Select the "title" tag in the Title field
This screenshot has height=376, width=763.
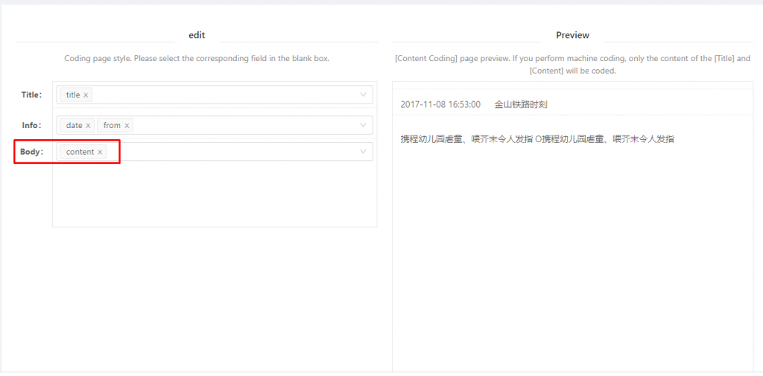click(73, 95)
